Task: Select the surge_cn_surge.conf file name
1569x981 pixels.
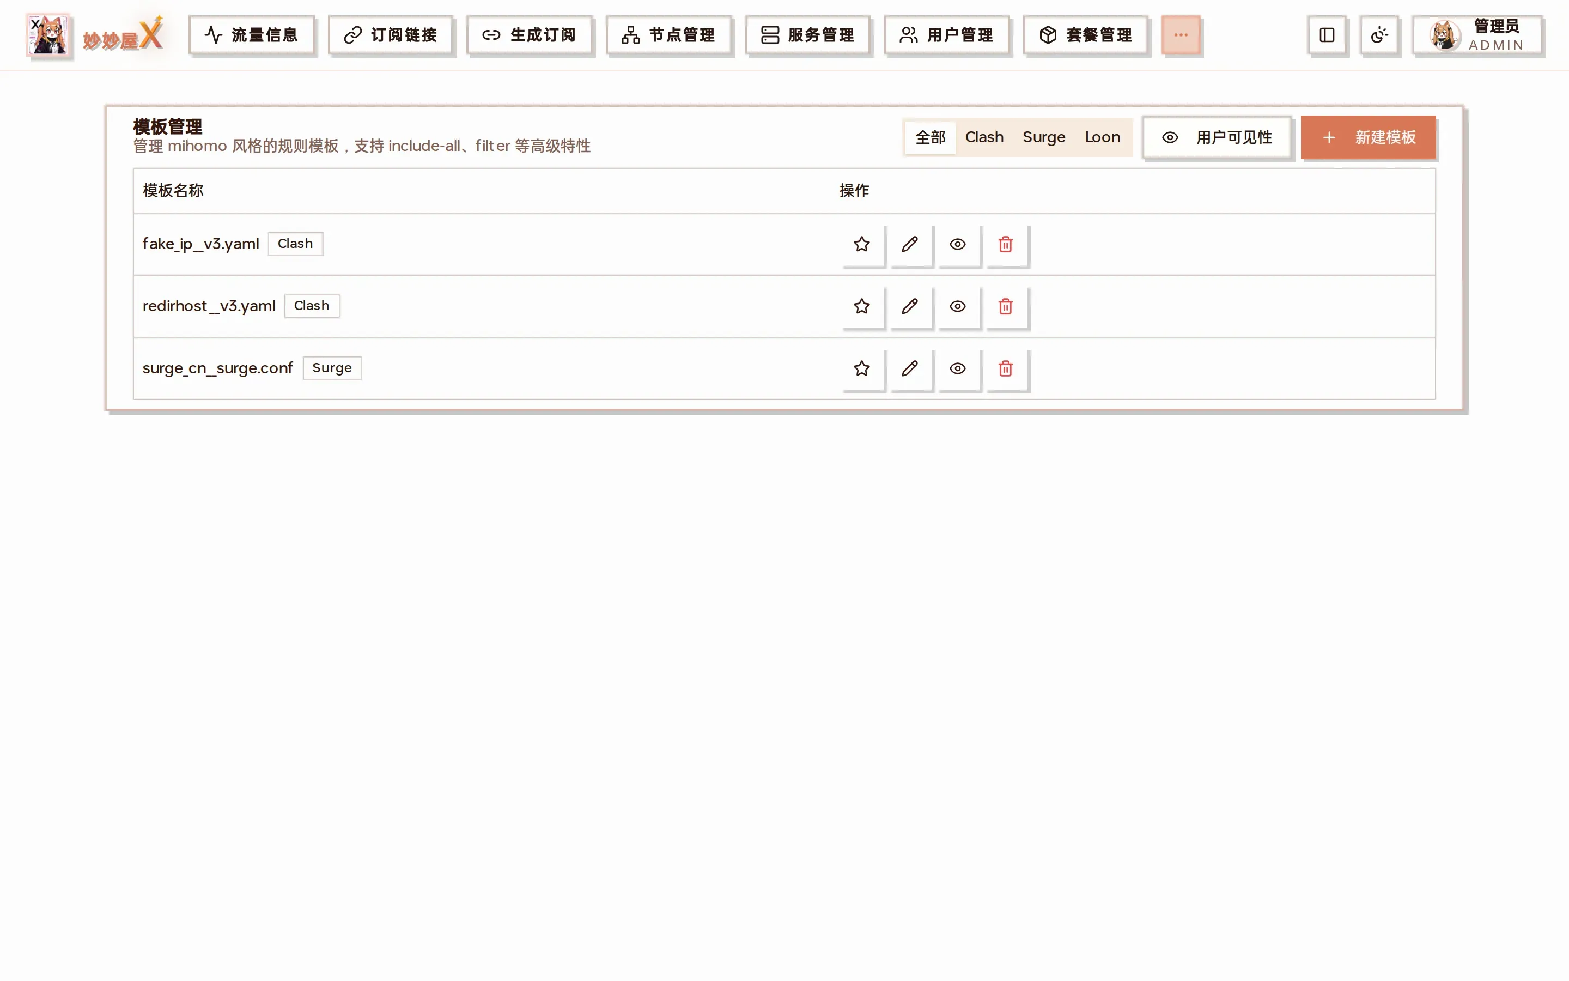Action: point(217,368)
